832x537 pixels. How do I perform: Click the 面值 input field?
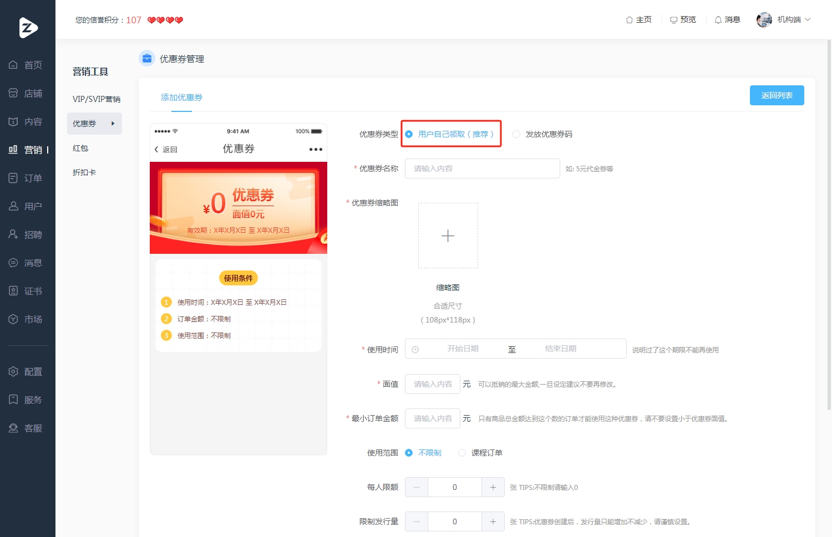(433, 384)
